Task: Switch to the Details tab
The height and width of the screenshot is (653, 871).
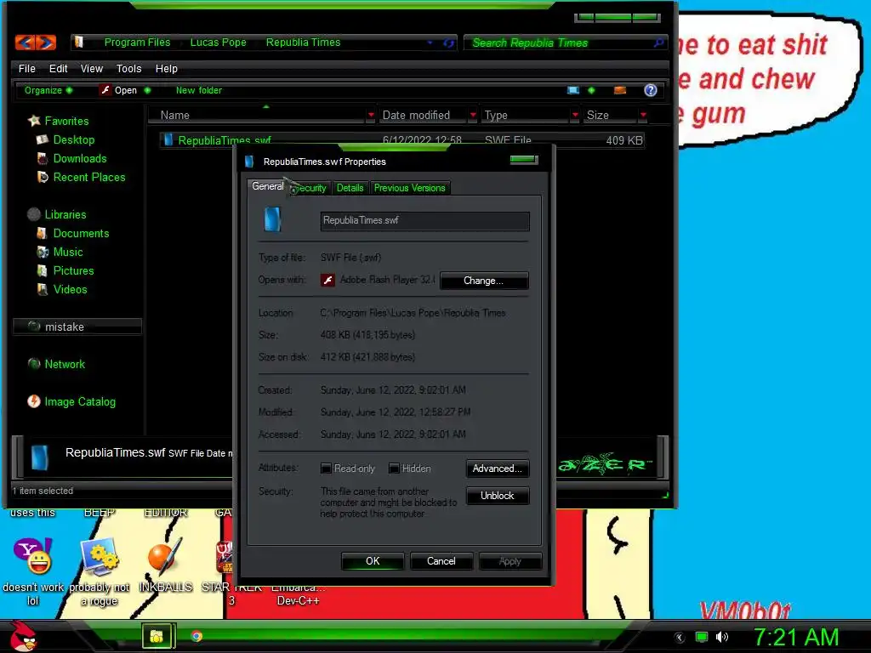Action: tap(350, 188)
